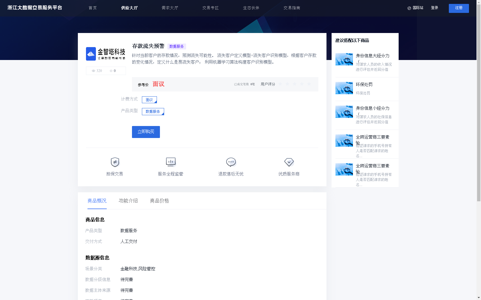Click the first user rating star
Viewport: 481px width, 300px height.
[280, 84]
